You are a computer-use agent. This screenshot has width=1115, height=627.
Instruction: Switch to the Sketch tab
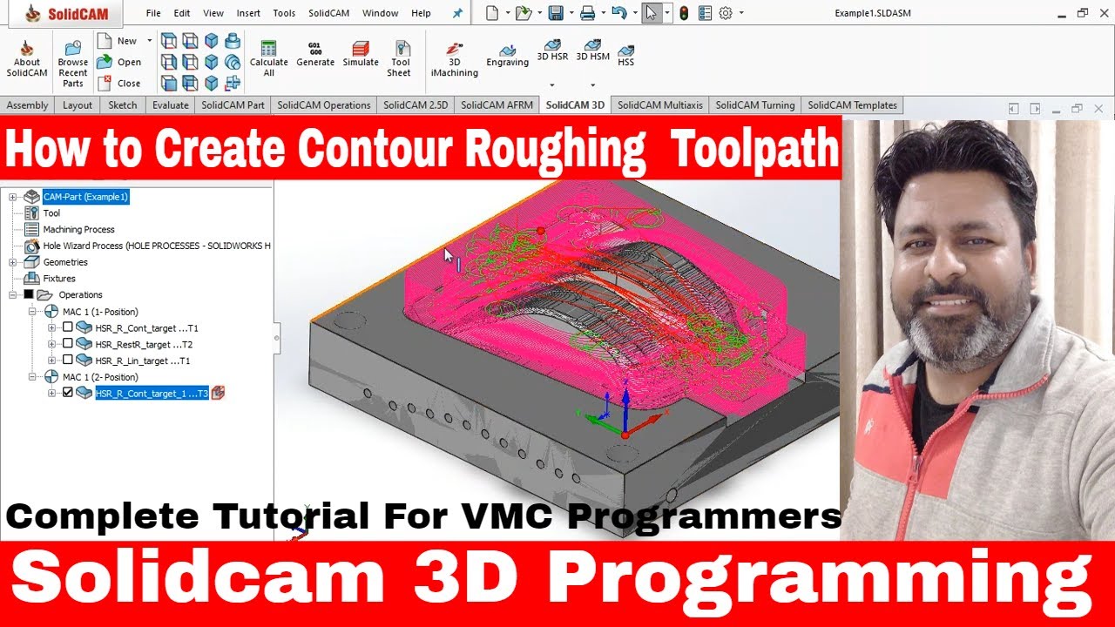tap(123, 105)
